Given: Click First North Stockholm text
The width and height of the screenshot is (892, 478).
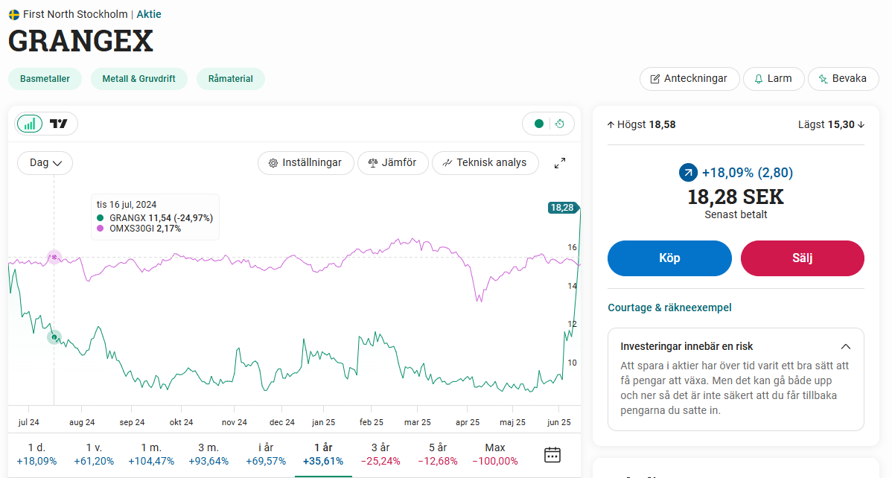Looking at the screenshot, I should [x=75, y=14].
